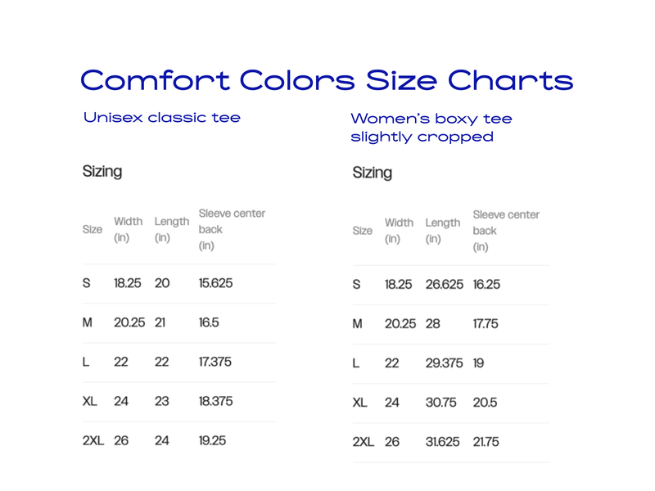Click the Unisex classic tee heading

(162, 118)
